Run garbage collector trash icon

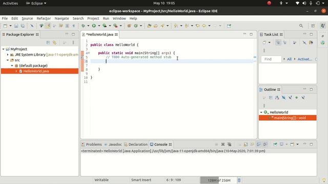(239, 180)
